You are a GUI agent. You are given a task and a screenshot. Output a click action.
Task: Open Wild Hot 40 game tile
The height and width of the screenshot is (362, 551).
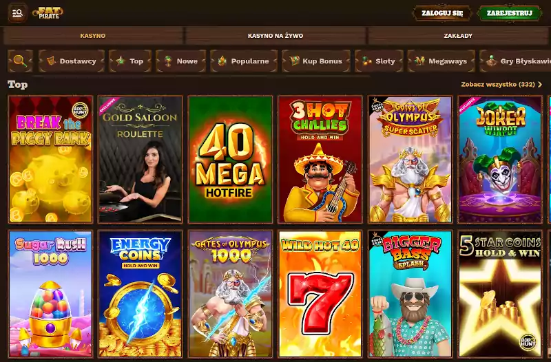coord(320,294)
